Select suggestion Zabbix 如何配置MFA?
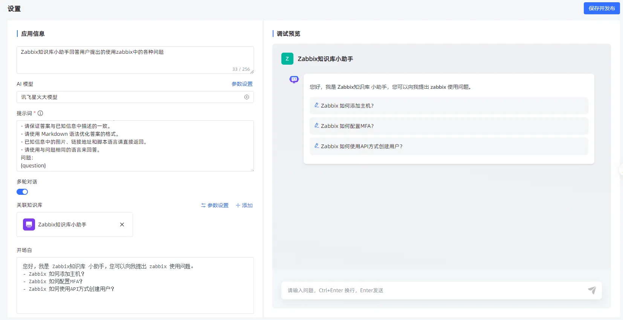This screenshot has height=320, width=623. pyautogui.click(x=449, y=126)
